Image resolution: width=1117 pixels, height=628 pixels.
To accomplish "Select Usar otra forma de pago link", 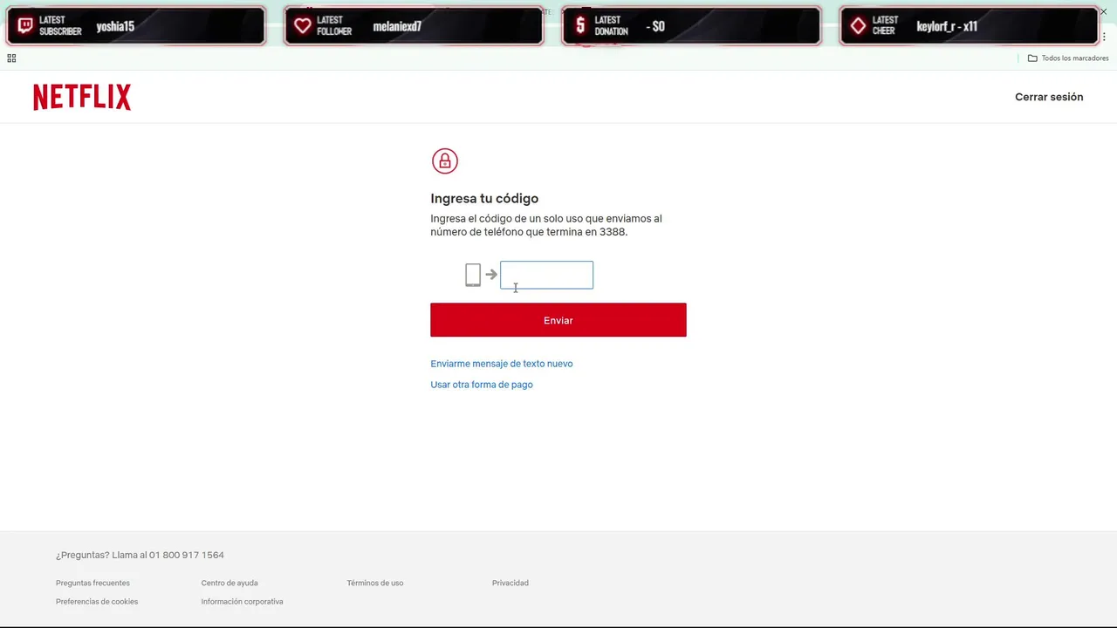I will click(x=482, y=385).
